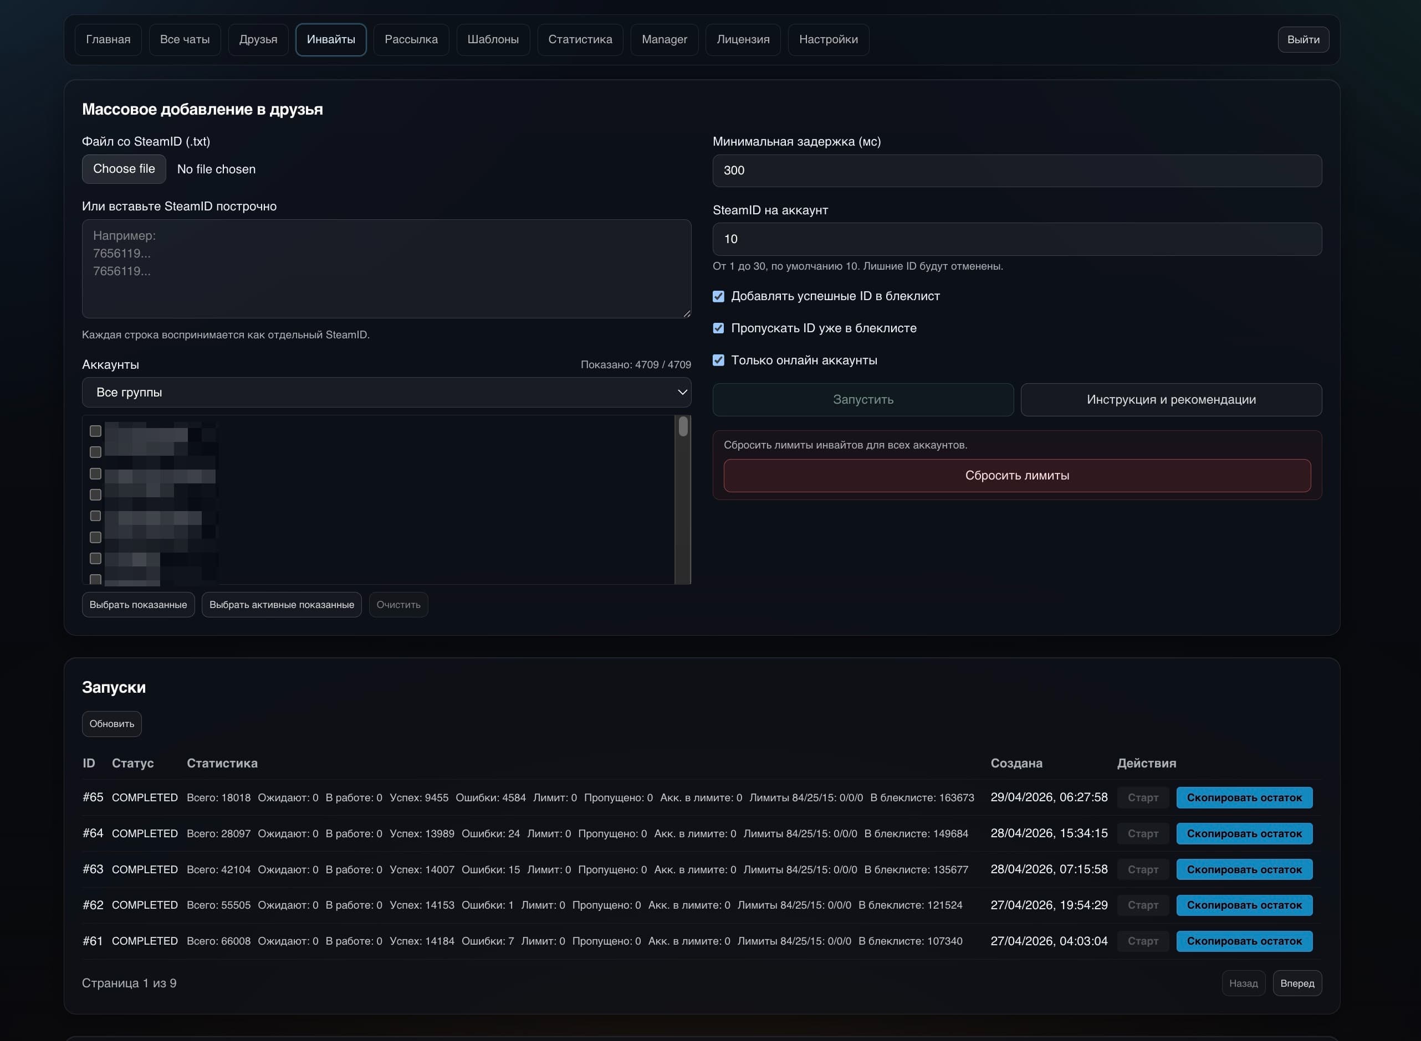Check the first account checkbox in list
The image size is (1421, 1041).
pos(95,431)
